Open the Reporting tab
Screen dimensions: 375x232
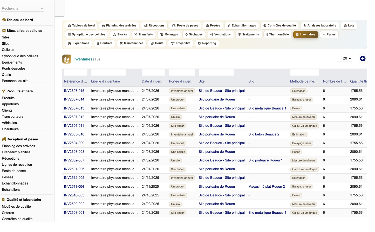[x=207, y=43]
